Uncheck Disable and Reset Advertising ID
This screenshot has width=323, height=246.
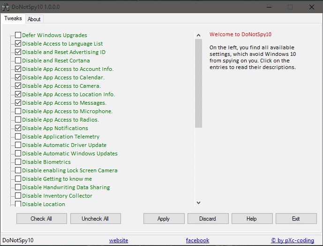coord(18,52)
